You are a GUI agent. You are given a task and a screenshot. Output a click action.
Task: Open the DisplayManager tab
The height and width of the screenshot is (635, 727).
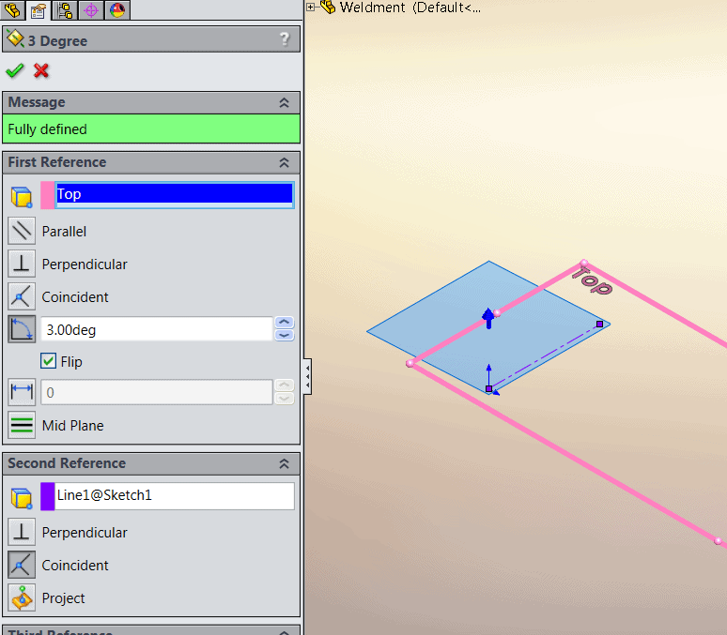(x=117, y=9)
